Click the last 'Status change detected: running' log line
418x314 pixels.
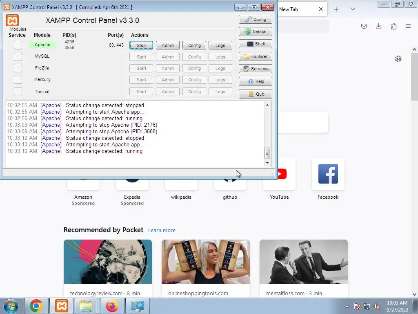104,151
